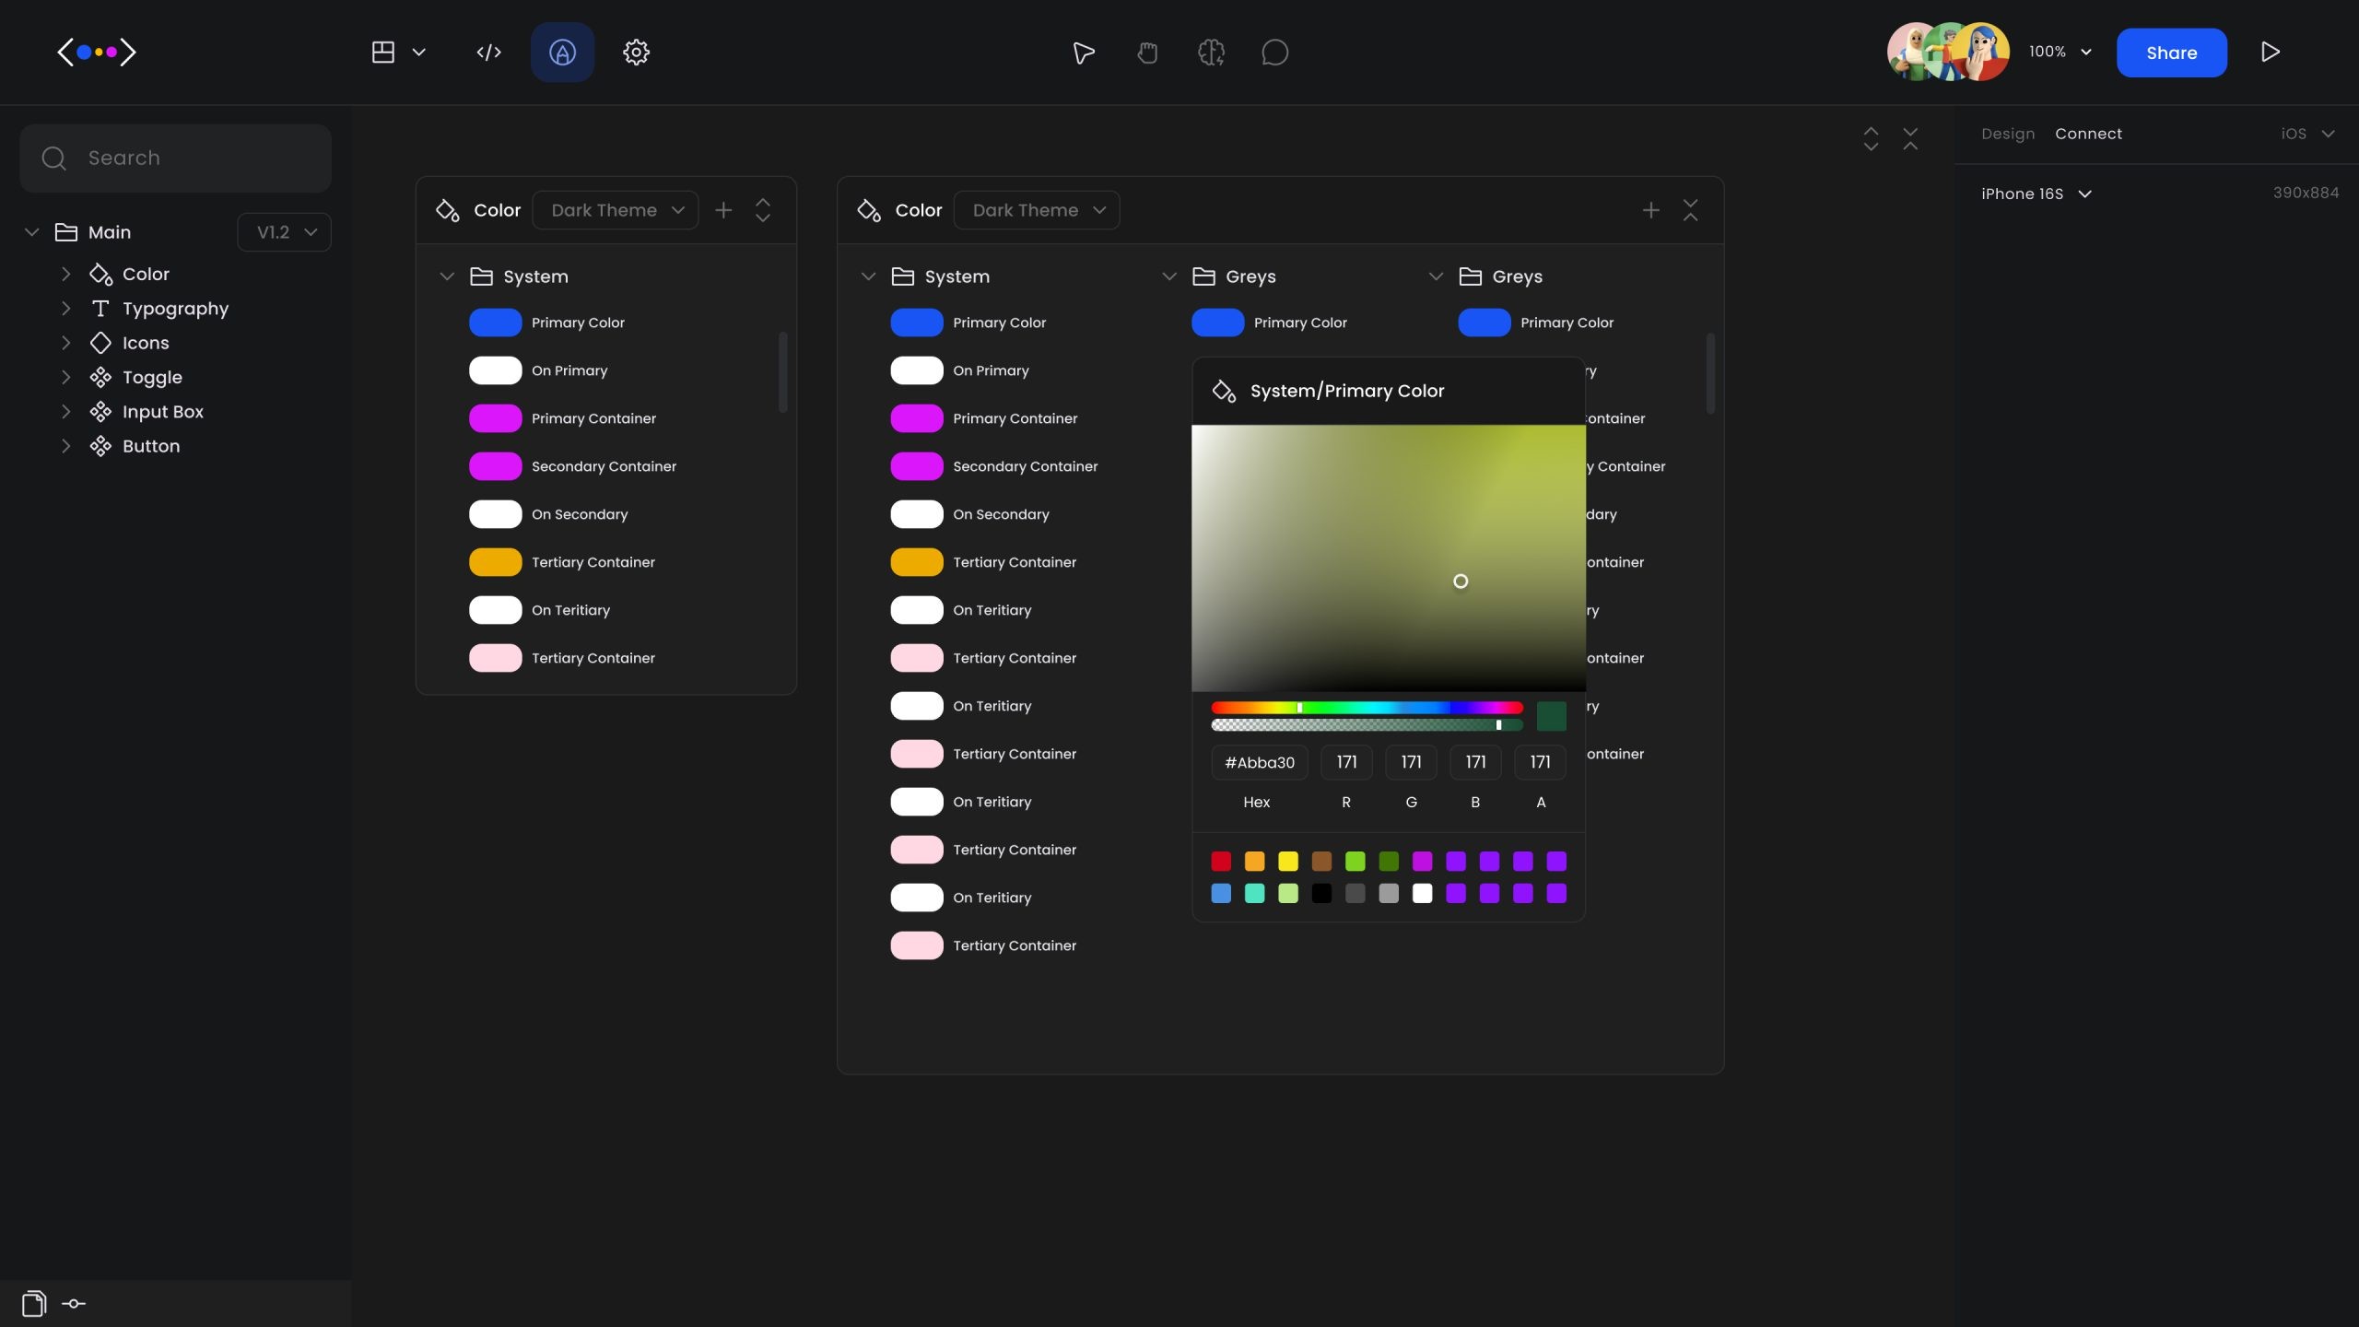
Task: Open the layout grid tool
Action: point(383,53)
